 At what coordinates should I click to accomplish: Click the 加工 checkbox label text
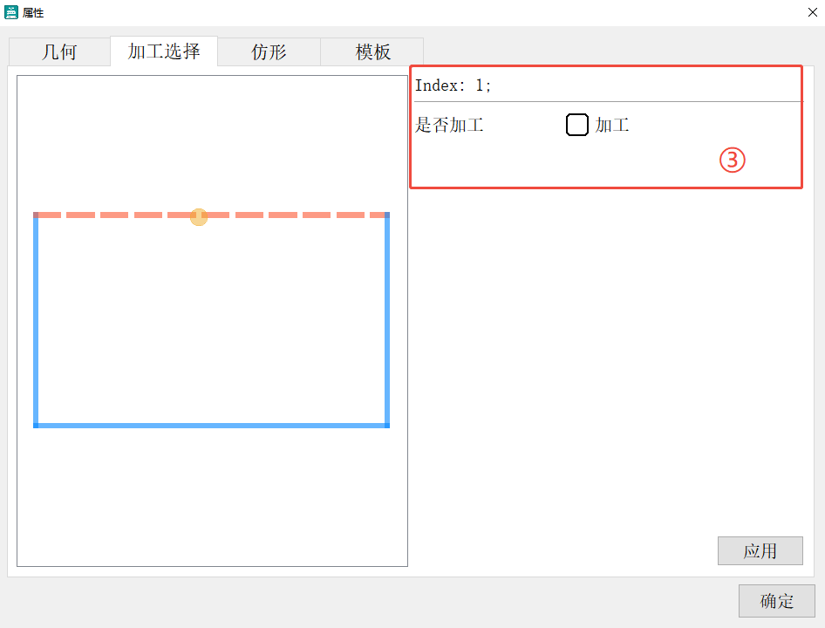coord(612,125)
